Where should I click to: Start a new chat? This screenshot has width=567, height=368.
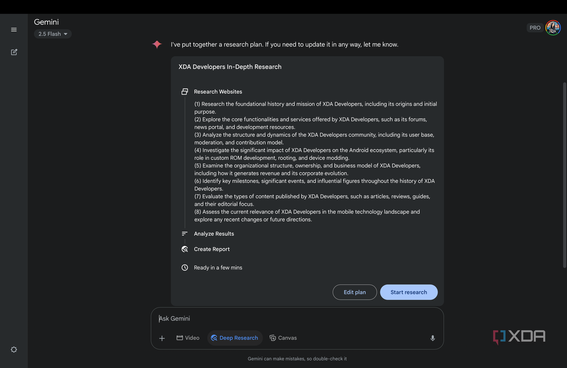(14, 52)
